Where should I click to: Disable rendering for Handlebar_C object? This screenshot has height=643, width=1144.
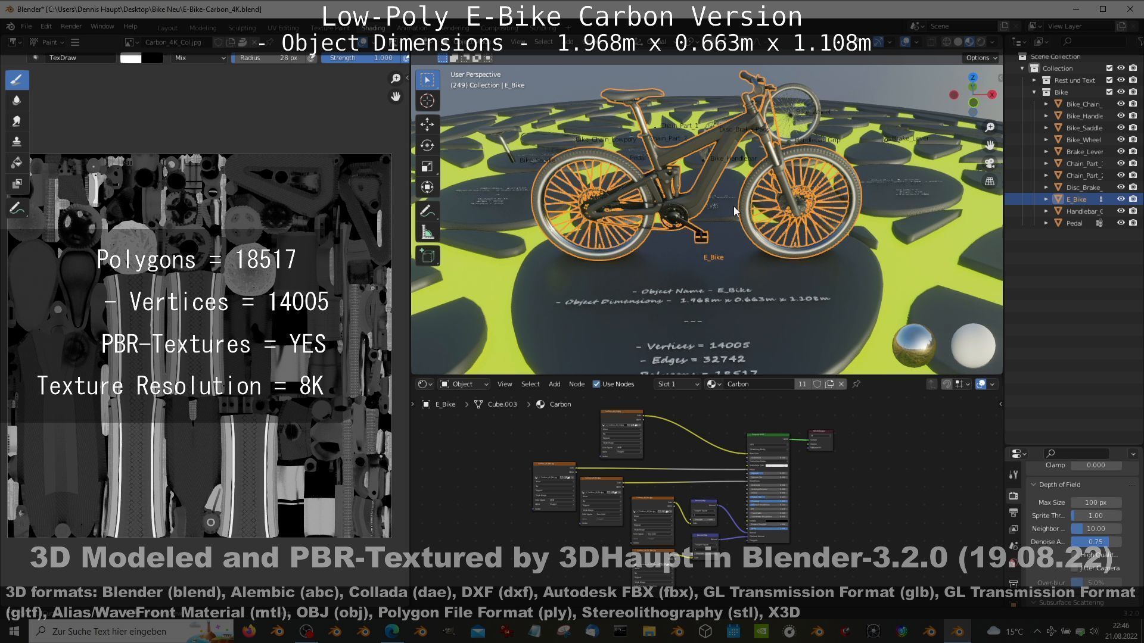pos(1133,211)
